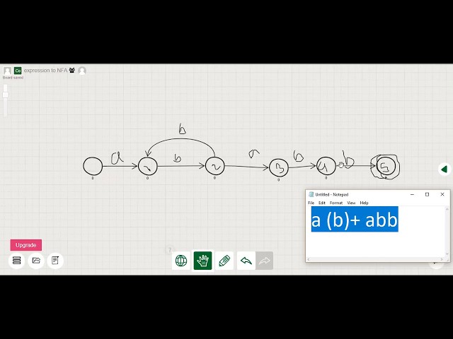Open Notepad Help menu
Image resolution: width=453 pixels, height=339 pixels.
364,203
